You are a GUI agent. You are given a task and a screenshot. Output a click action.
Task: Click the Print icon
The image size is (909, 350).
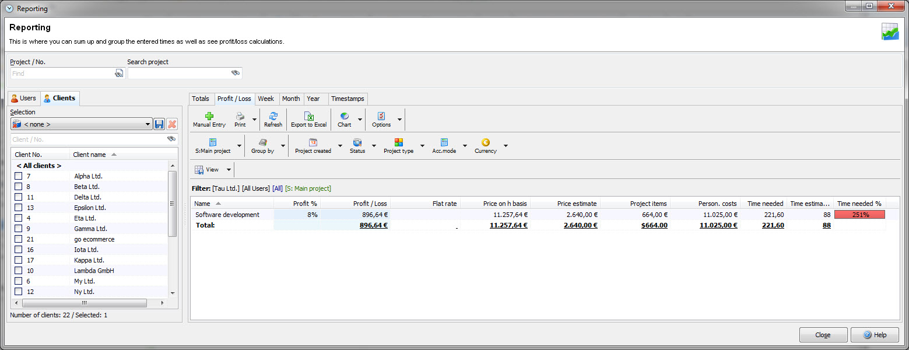pyautogui.click(x=240, y=116)
